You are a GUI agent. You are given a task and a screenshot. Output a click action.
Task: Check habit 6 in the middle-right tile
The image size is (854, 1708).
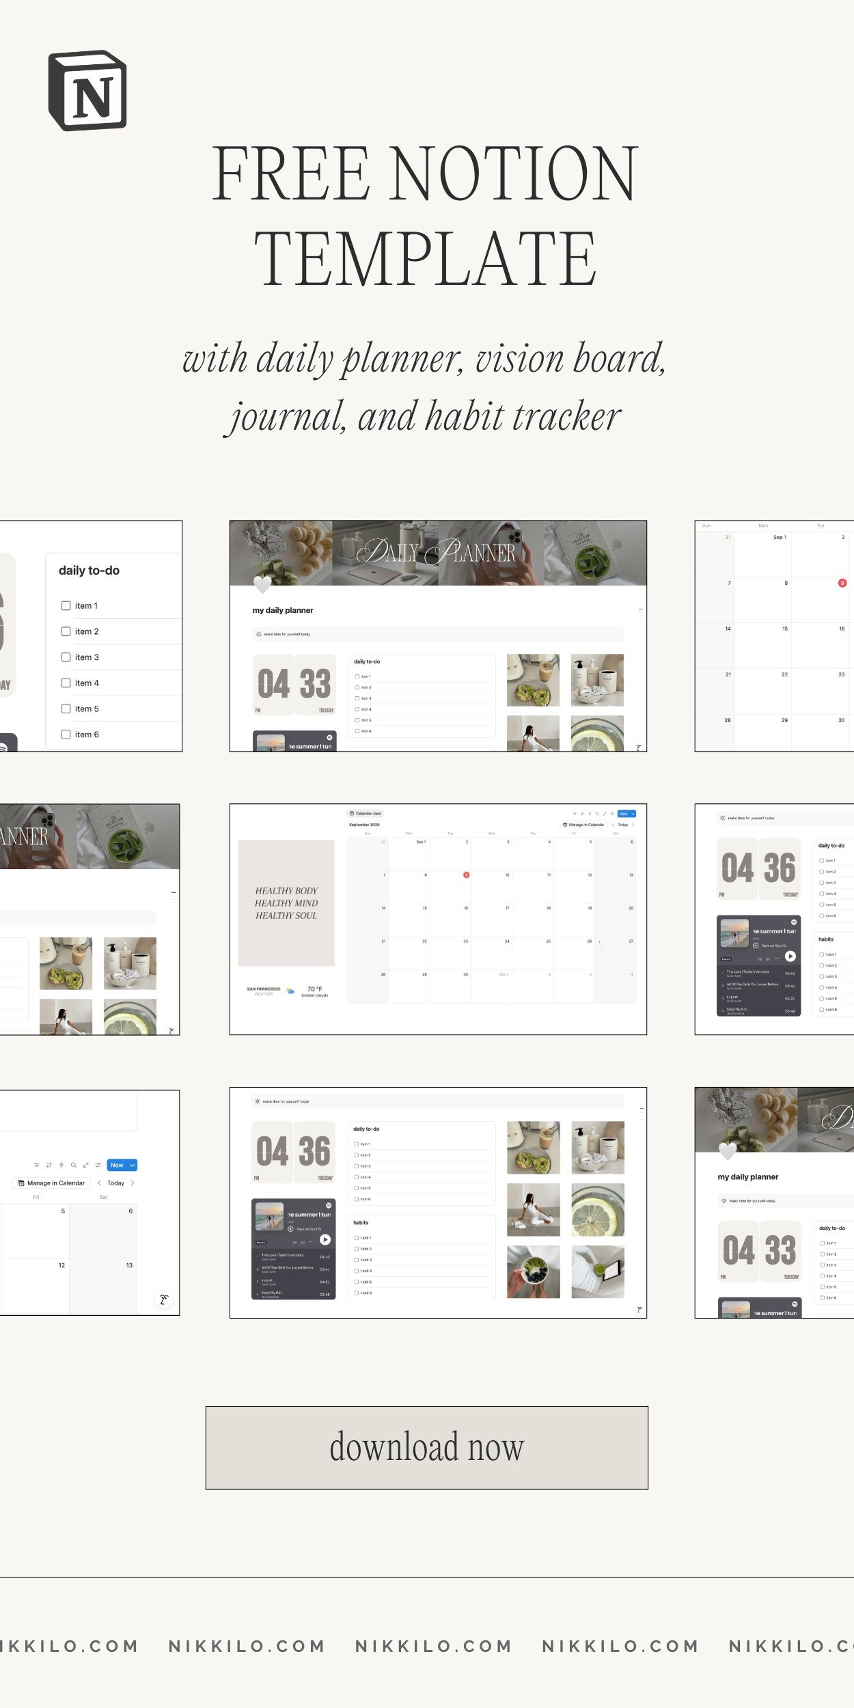tap(821, 1009)
